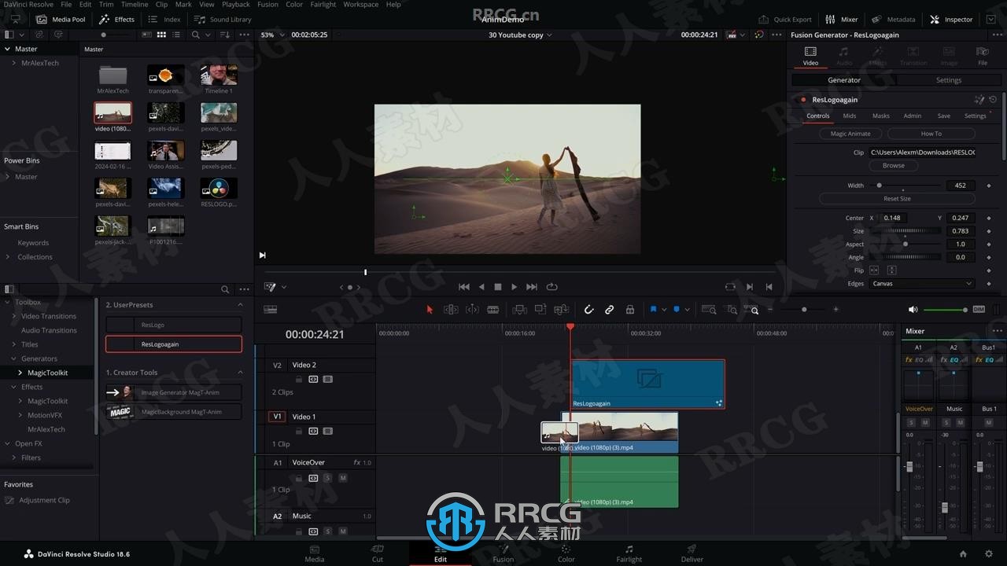Click the Replace Clip icon

click(561, 310)
